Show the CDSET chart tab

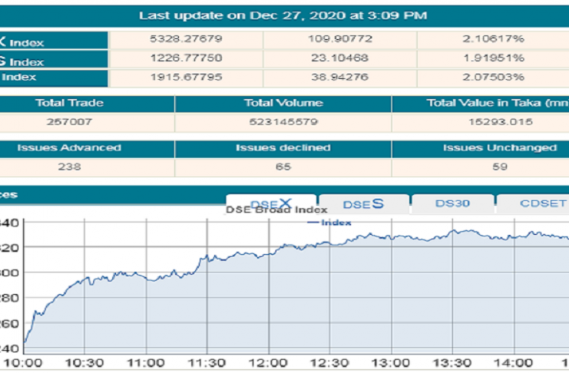534,204
